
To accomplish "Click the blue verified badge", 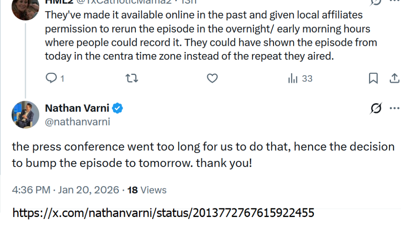I will click(x=118, y=108).
